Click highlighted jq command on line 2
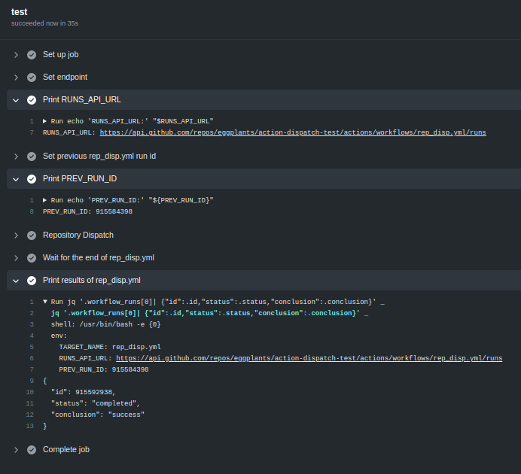The image size is (521, 474). [209, 313]
